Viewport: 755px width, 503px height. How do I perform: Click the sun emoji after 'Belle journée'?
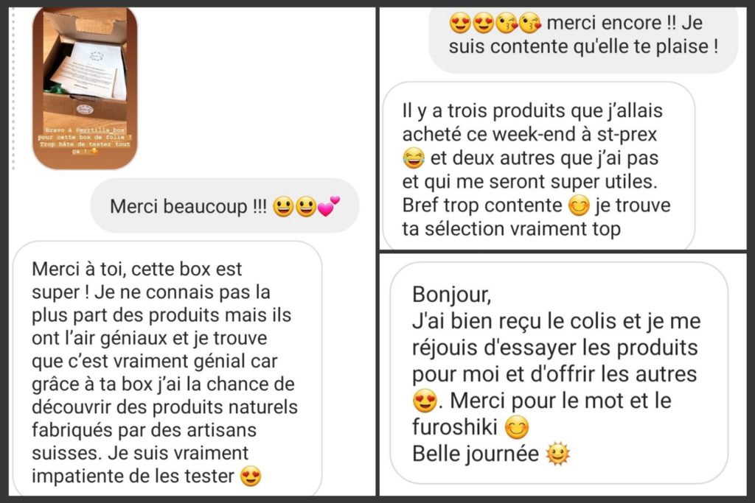(557, 454)
